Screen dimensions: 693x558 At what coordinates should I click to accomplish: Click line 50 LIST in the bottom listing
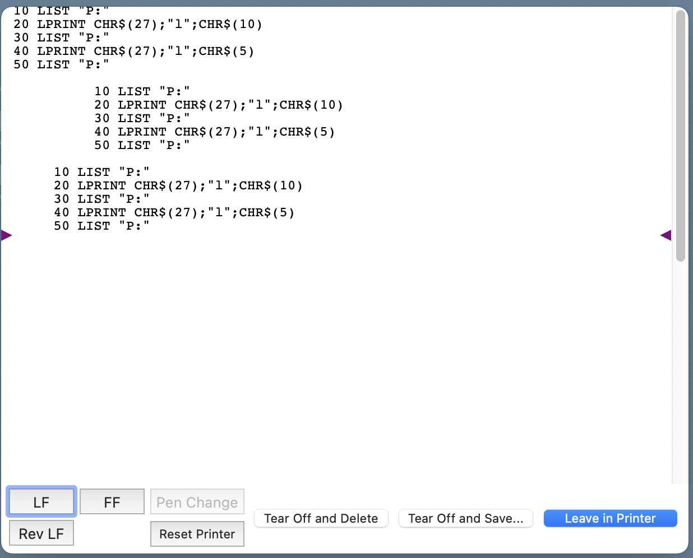tap(101, 226)
